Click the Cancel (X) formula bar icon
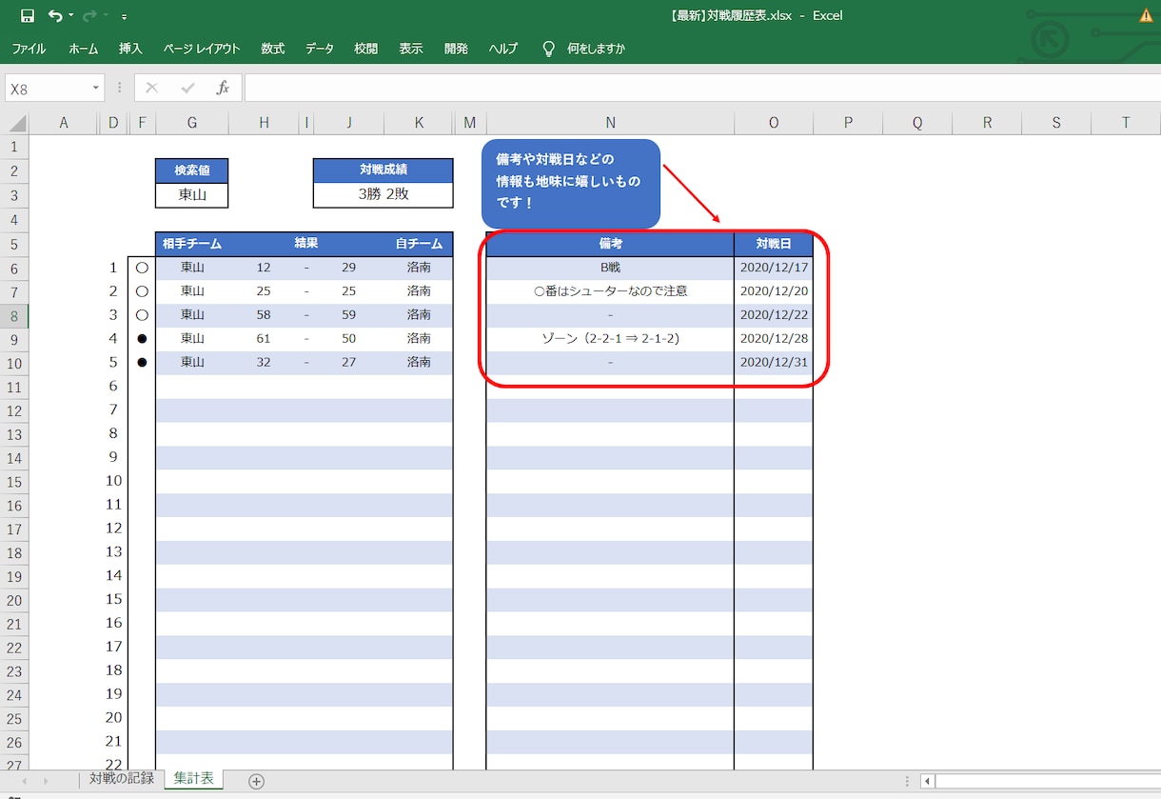This screenshot has width=1161, height=799. [x=152, y=89]
